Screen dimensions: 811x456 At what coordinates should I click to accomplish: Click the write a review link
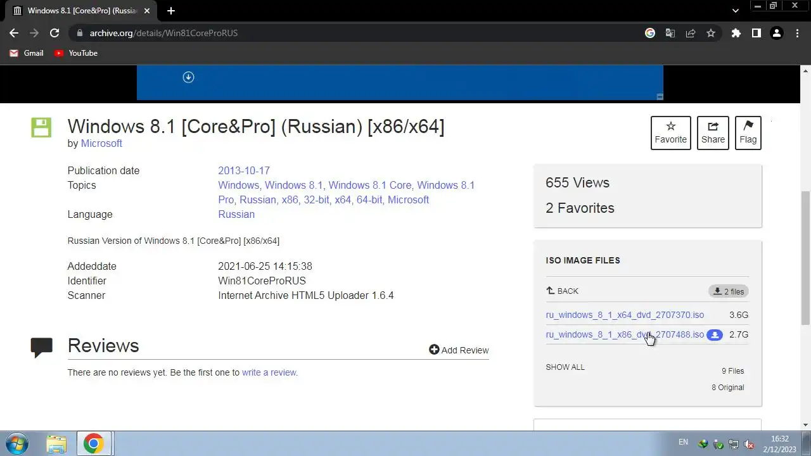[269, 372]
